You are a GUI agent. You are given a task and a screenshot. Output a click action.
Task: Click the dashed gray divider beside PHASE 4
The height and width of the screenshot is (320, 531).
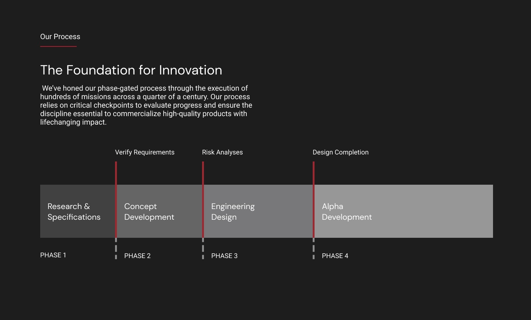coord(313,248)
